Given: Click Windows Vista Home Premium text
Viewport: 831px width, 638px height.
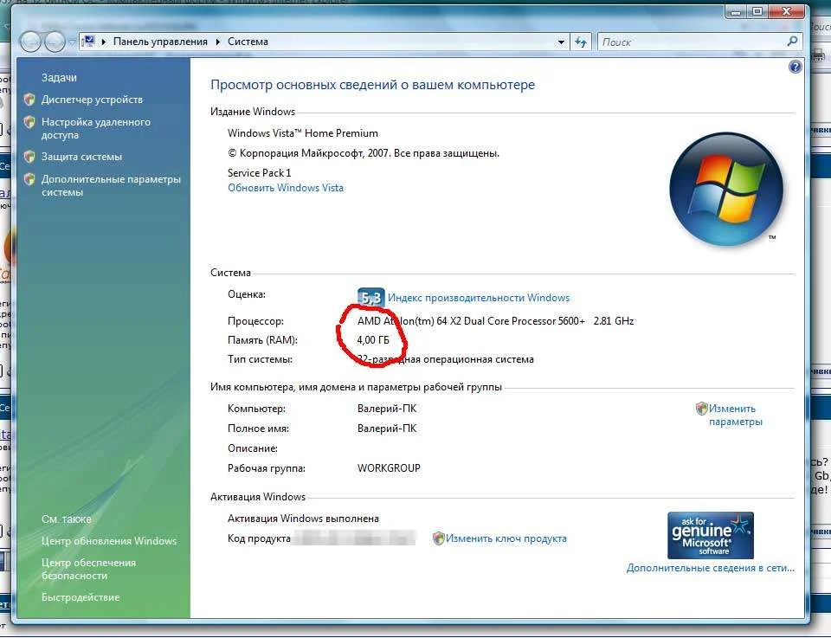Looking at the screenshot, I should coord(303,133).
